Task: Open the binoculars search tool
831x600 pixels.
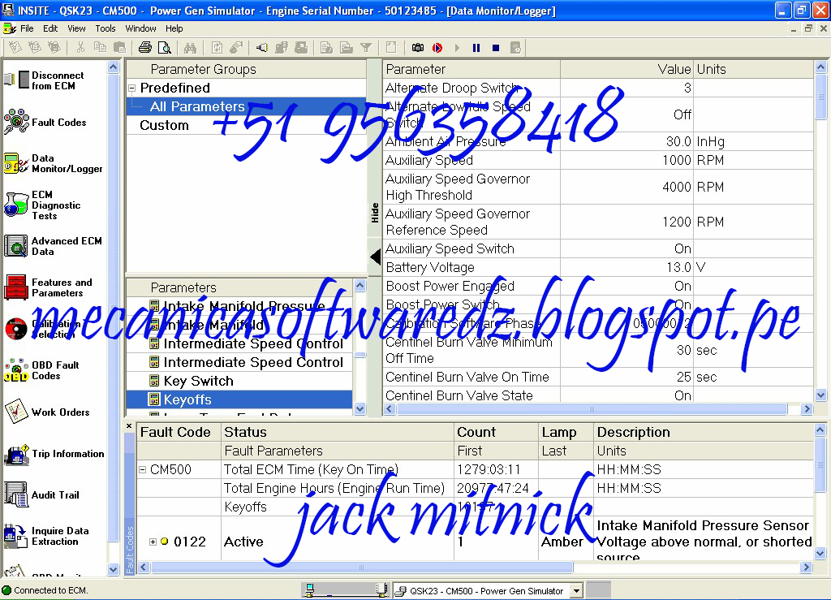Action: point(189,47)
